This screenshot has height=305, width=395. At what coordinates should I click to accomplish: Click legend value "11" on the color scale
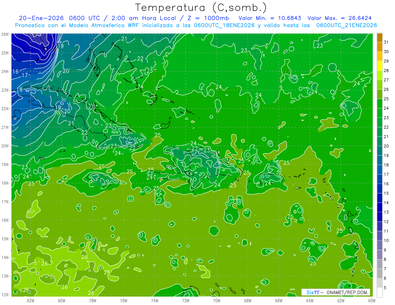[x=386, y=231]
